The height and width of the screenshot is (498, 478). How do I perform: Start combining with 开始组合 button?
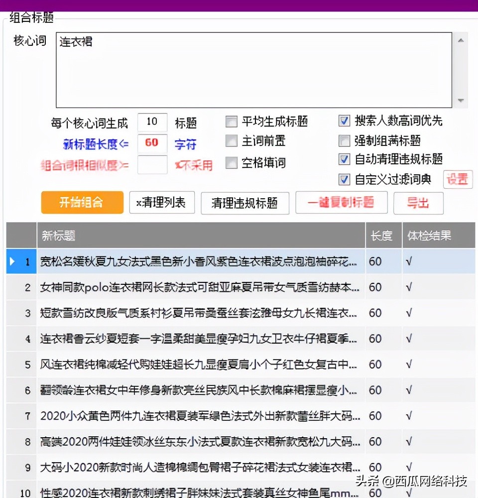(x=82, y=202)
